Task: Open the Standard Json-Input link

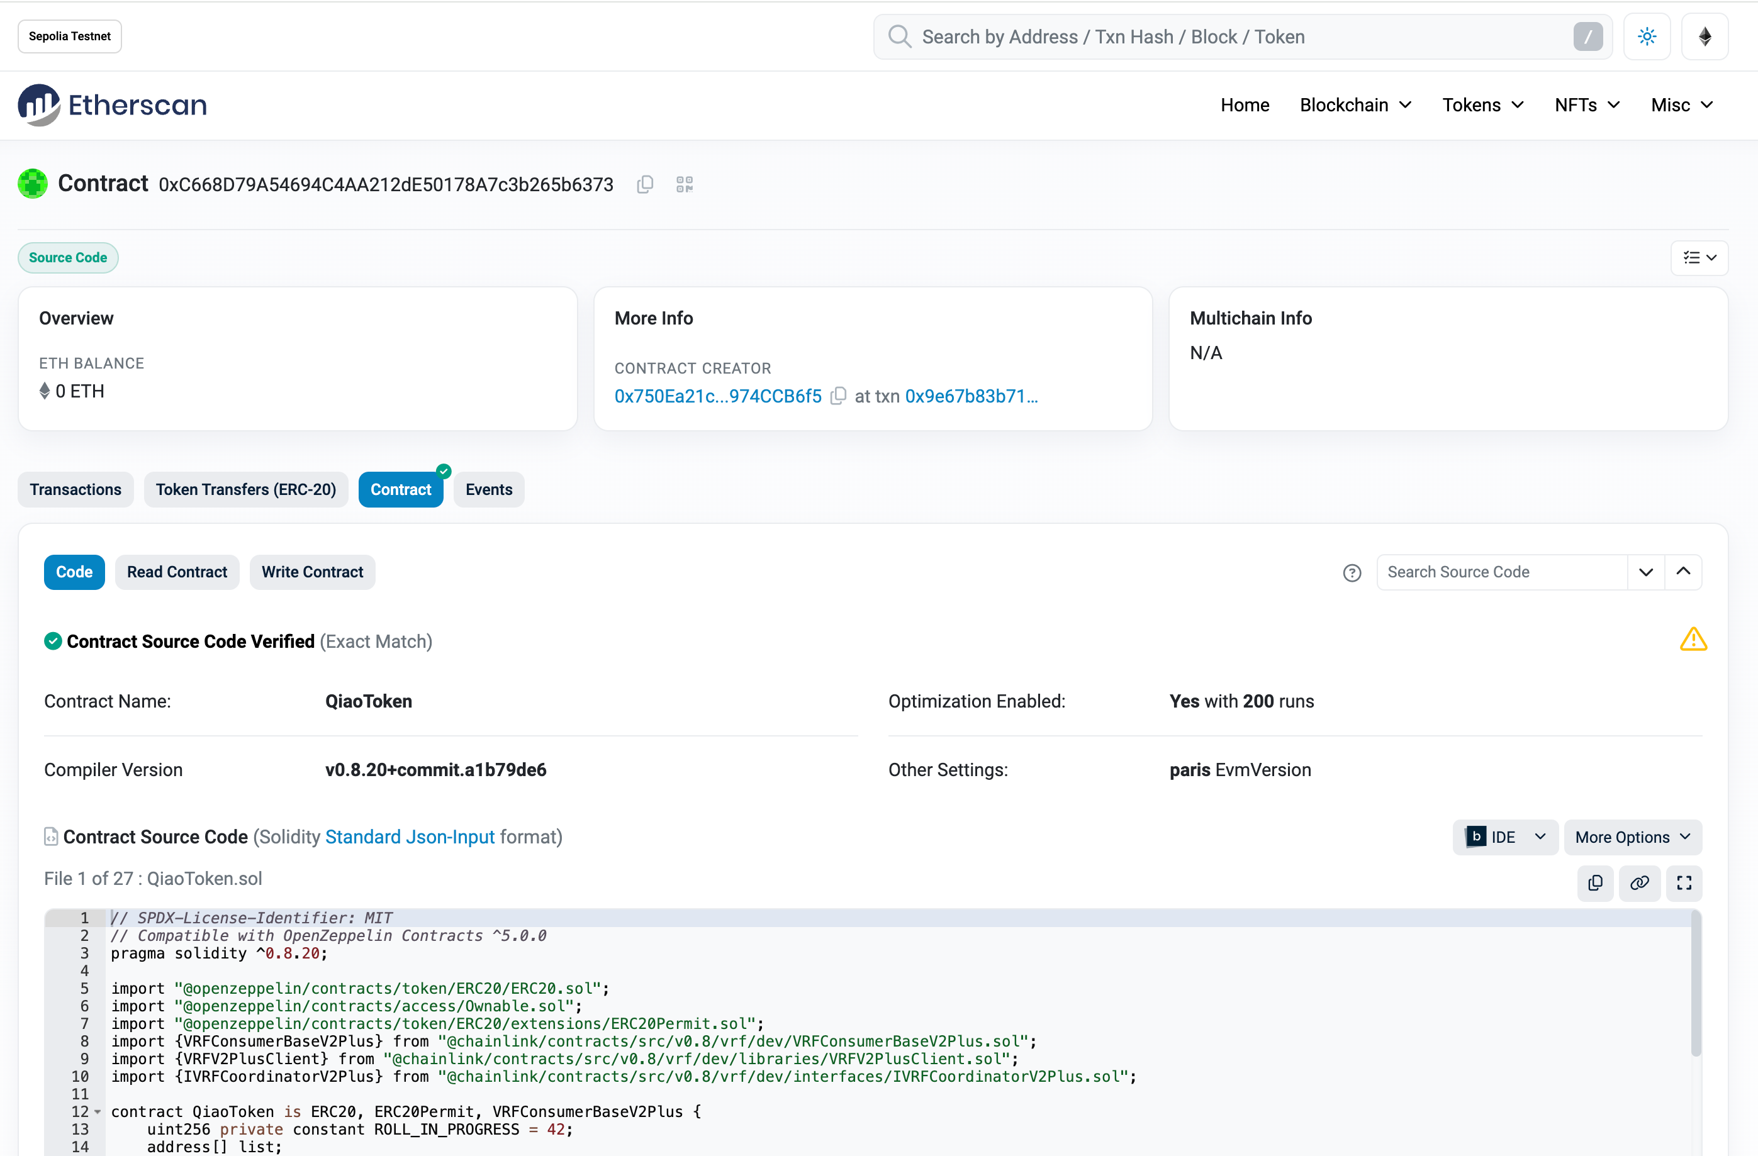Action: pos(410,837)
